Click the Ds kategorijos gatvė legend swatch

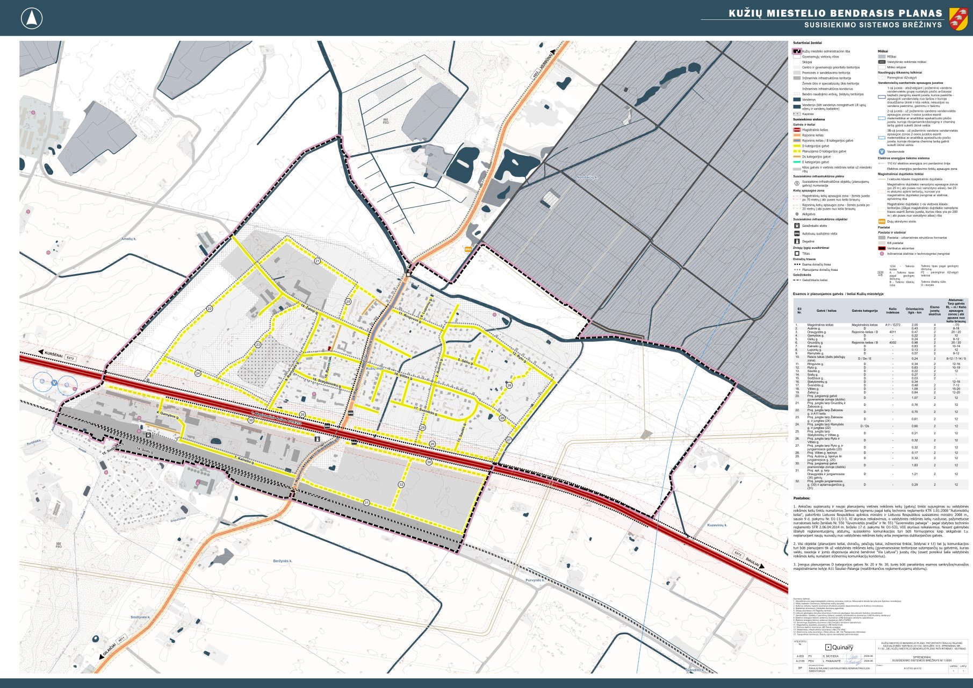(797, 157)
